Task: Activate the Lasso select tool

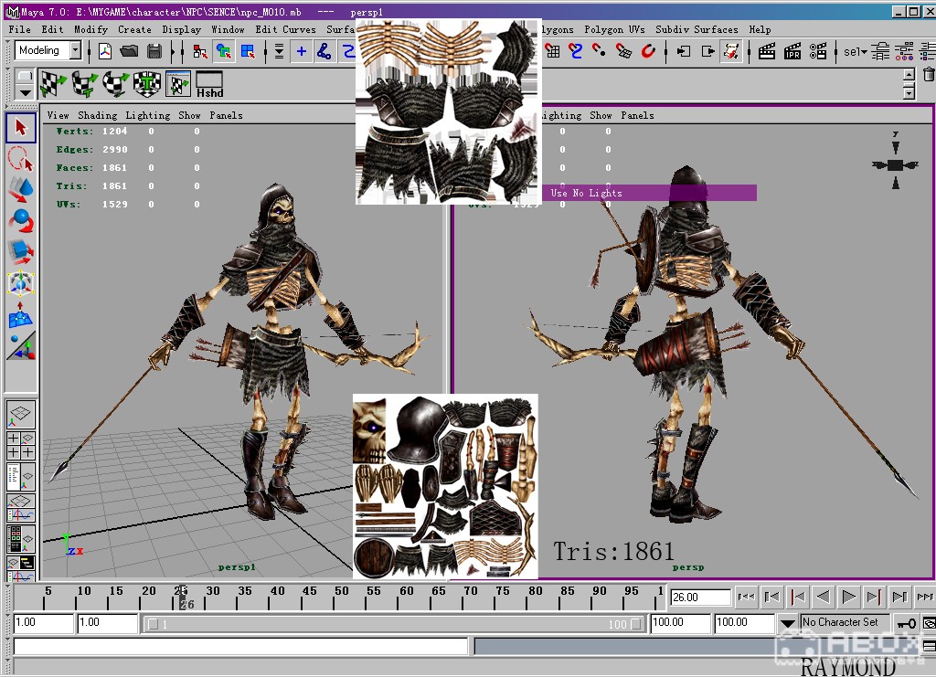Action: (21, 160)
